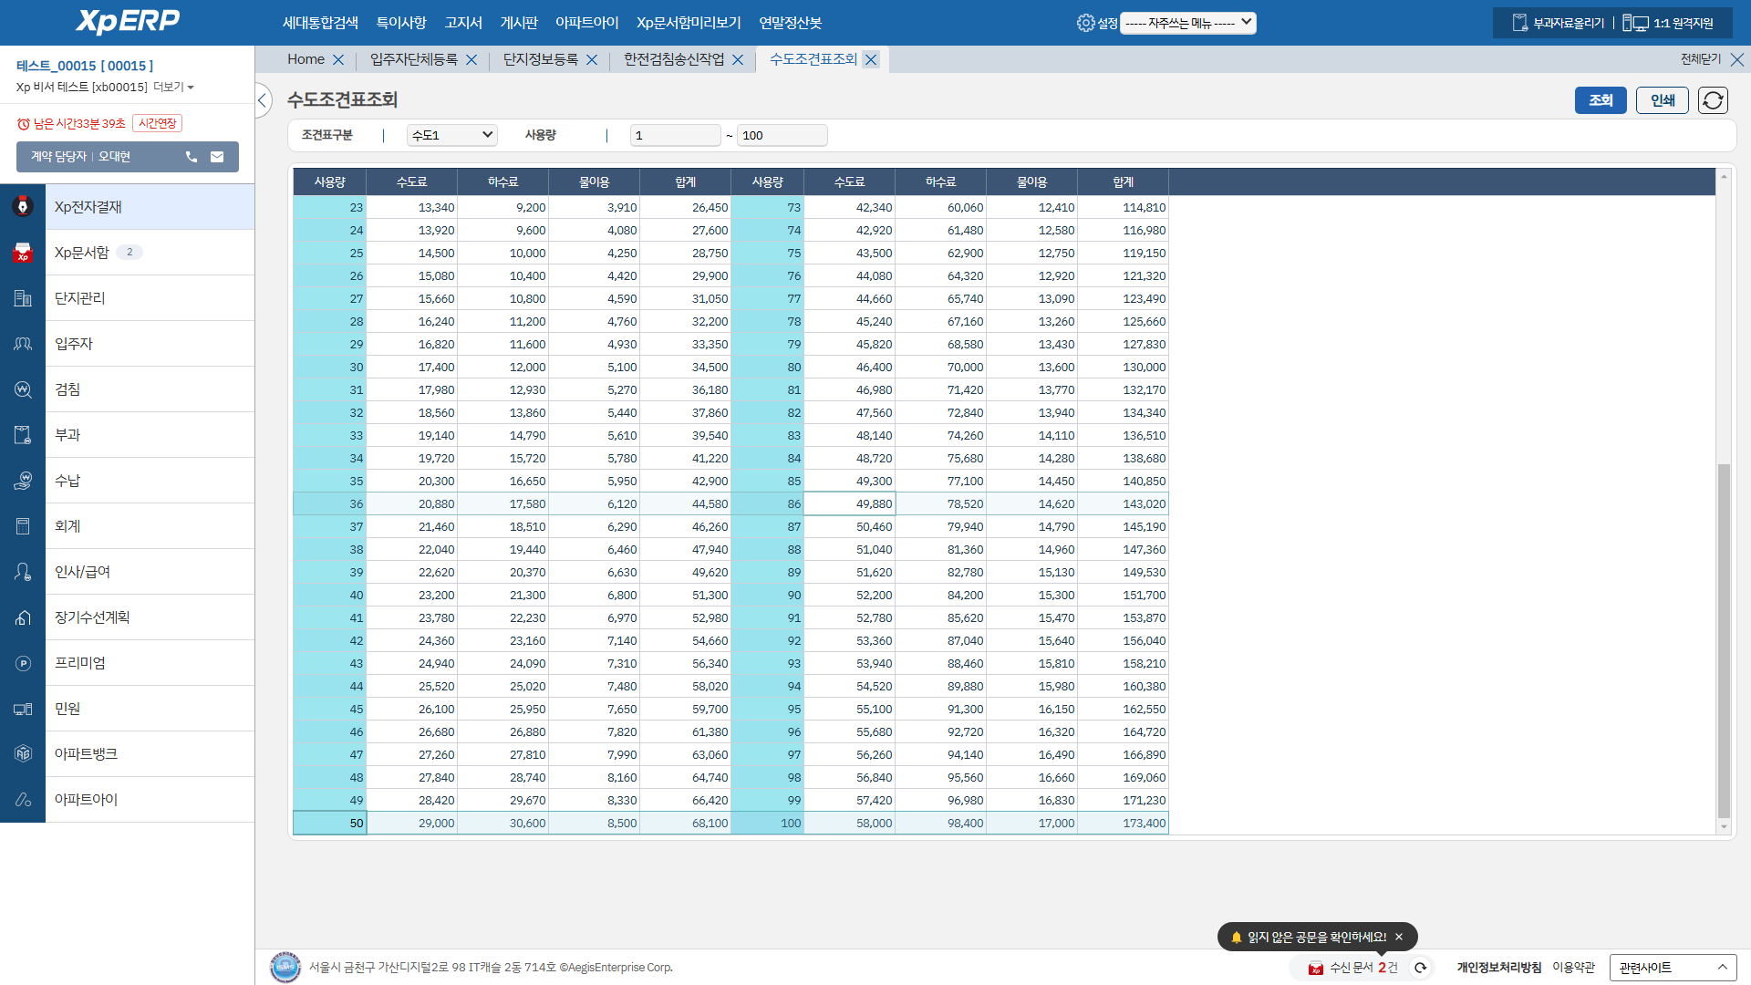1751x985 pixels.
Task: Expand the 관련사이트 dropdown
Action: tap(1673, 968)
